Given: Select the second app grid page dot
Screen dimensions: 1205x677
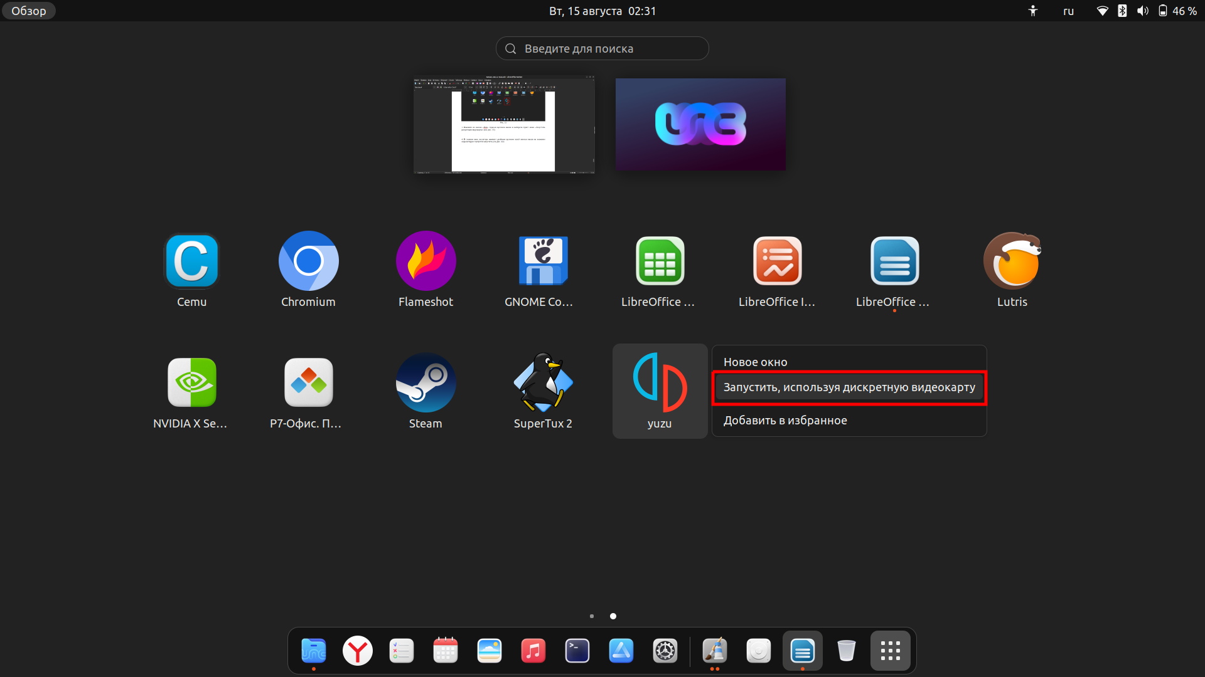Looking at the screenshot, I should pyautogui.click(x=613, y=616).
